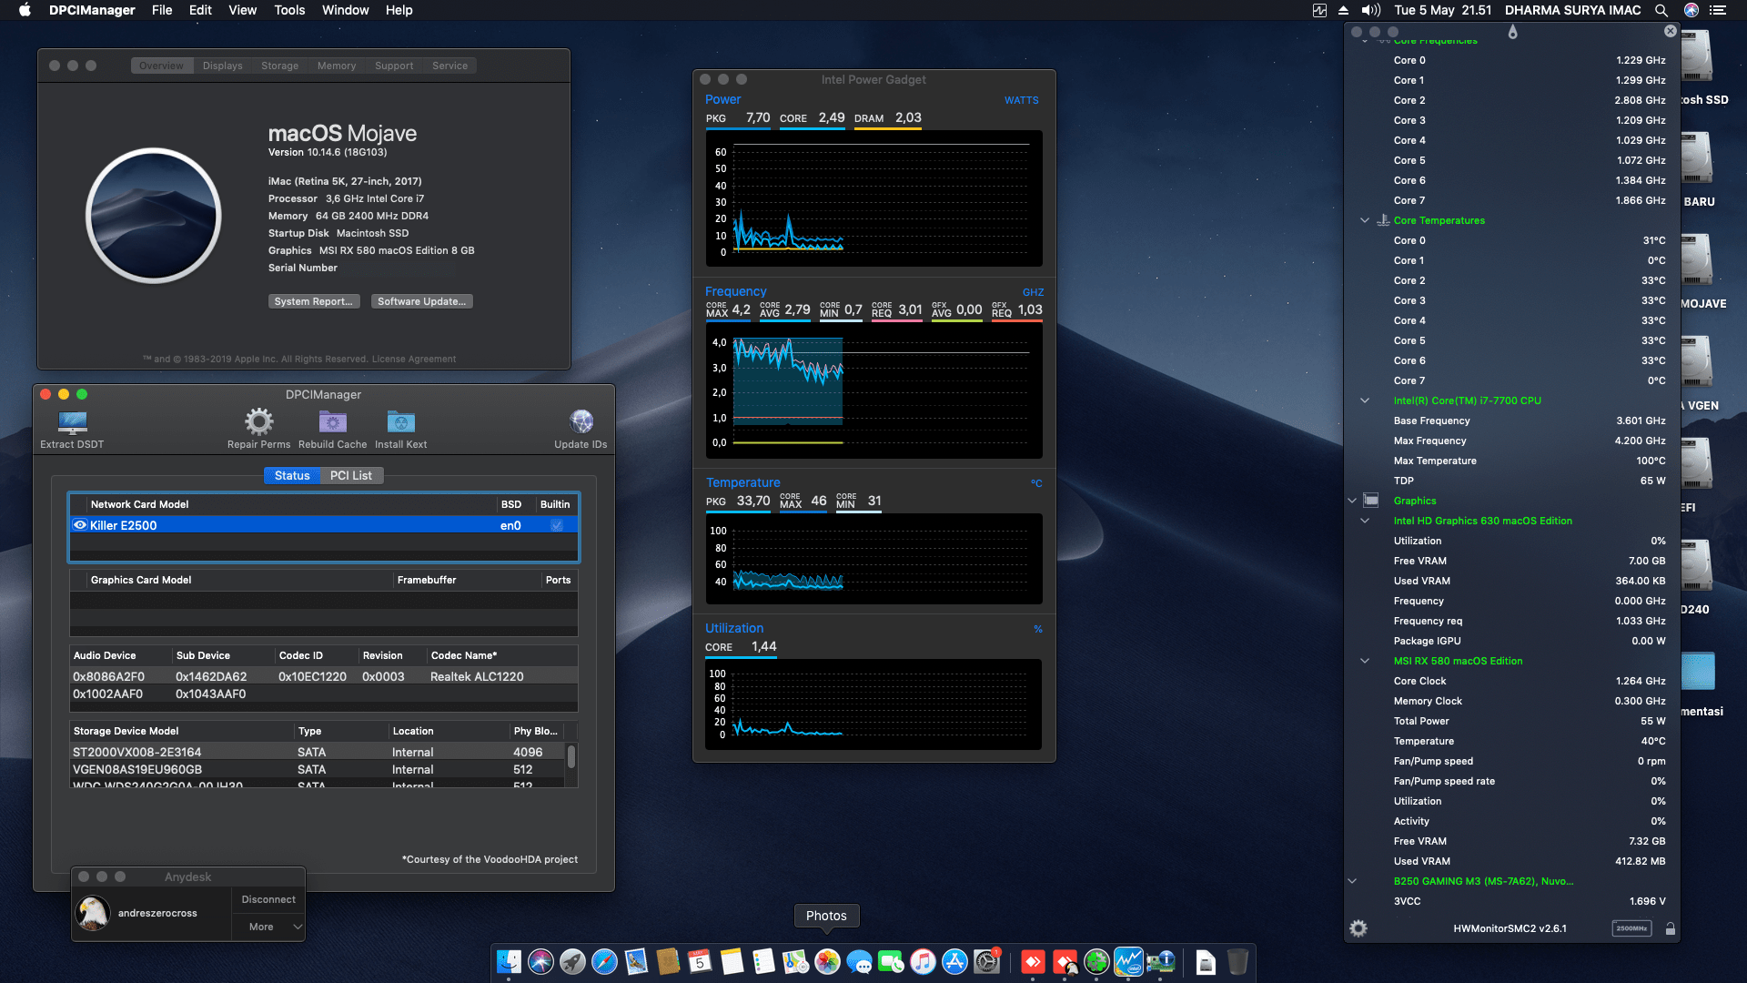Switch to the PCI List tab
Viewport: 1747px width, 983px height.
(x=351, y=475)
